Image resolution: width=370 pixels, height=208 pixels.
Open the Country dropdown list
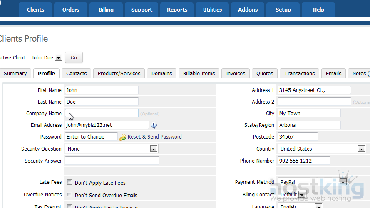[361, 149]
